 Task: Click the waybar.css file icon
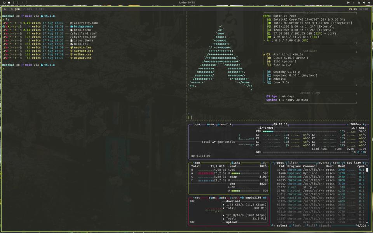[71, 58]
